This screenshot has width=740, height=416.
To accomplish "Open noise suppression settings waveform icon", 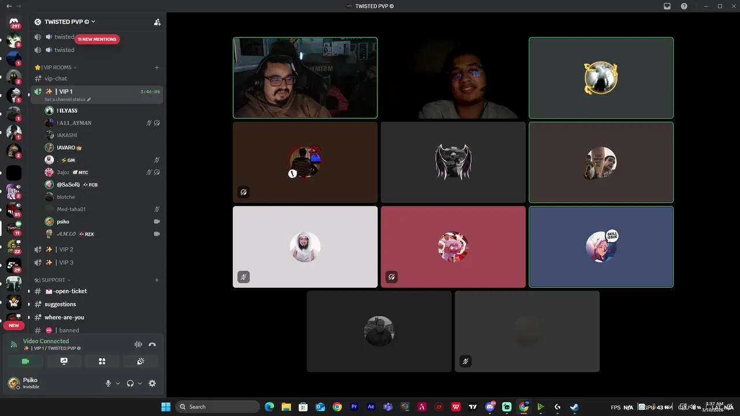I will pyautogui.click(x=138, y=344).
